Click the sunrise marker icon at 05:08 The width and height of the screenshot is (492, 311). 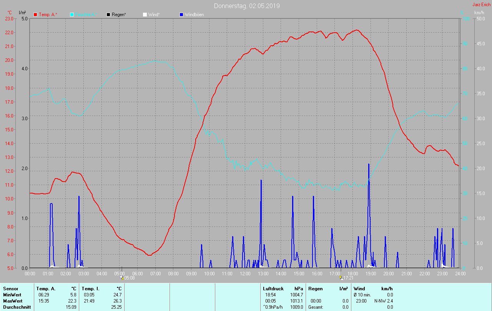point(121,278)
